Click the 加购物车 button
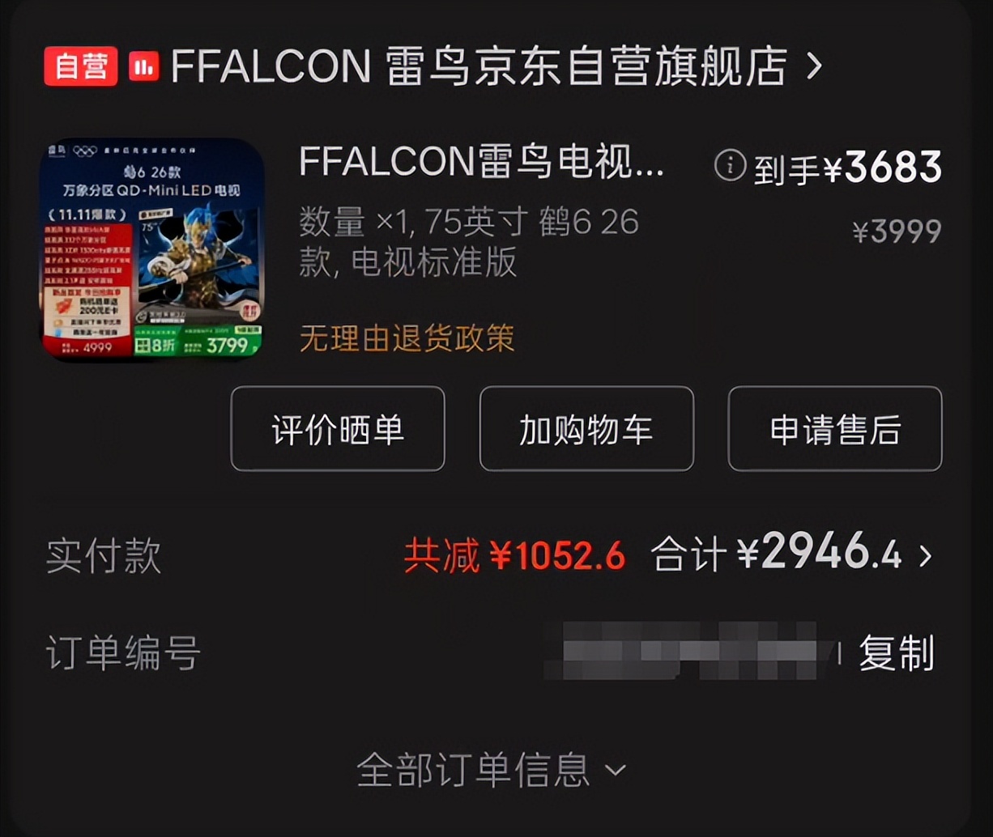This screenshot has height=837, width=993. coord(586,429)
